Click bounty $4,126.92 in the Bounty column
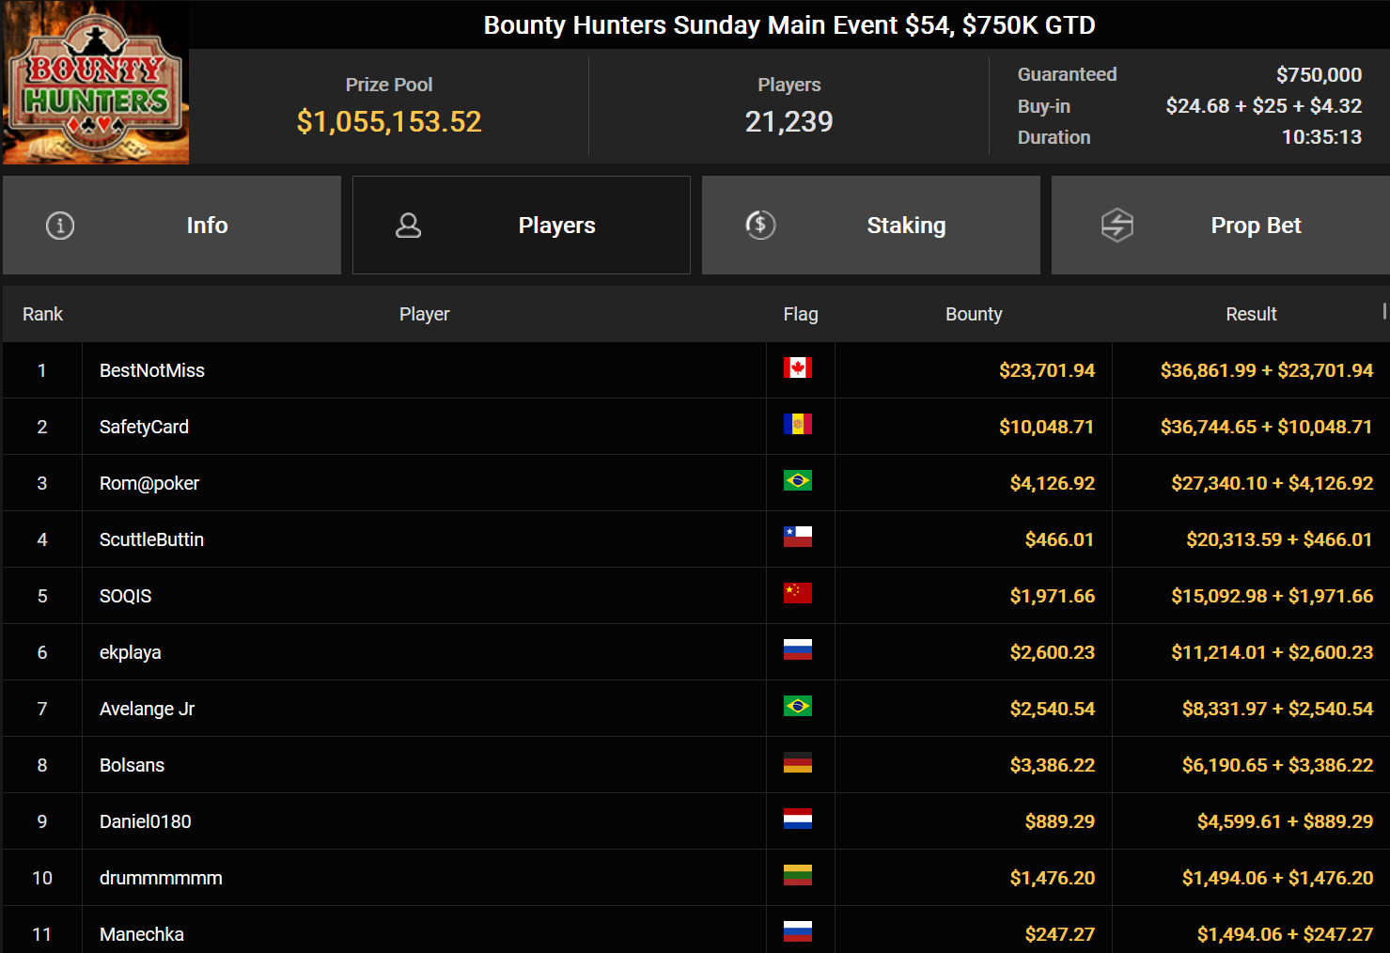Viewport: 1390px width, 953px height. (1053, 483)
